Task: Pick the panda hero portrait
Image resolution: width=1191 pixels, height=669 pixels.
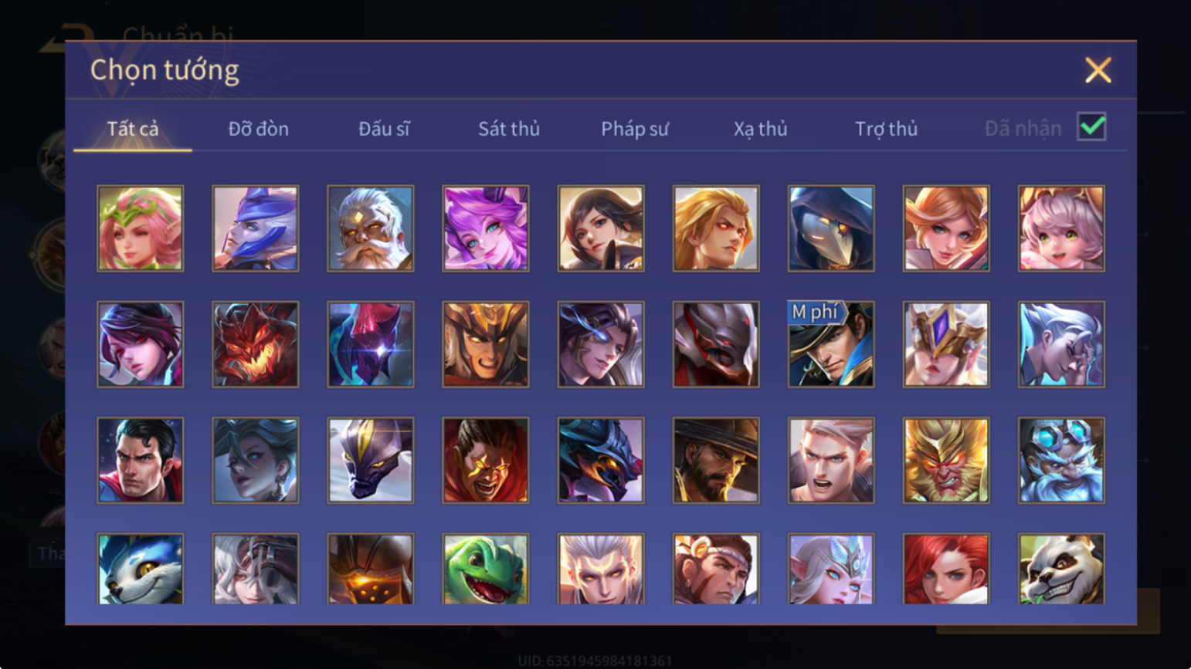Action: tap(1061, 569)
